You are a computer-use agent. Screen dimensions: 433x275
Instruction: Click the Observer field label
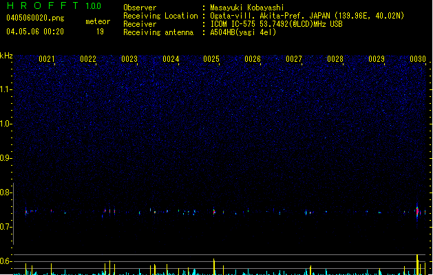pyautogui.click(x=140, y=8)
